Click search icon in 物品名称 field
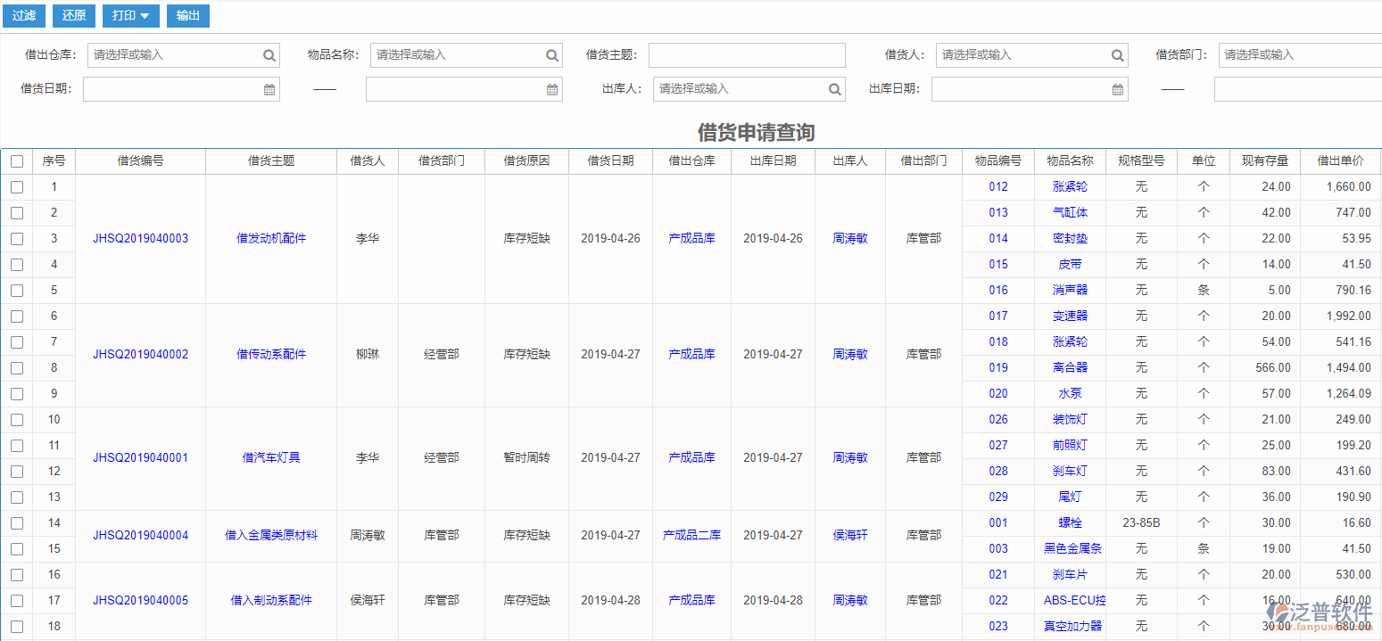 [552, 55]
